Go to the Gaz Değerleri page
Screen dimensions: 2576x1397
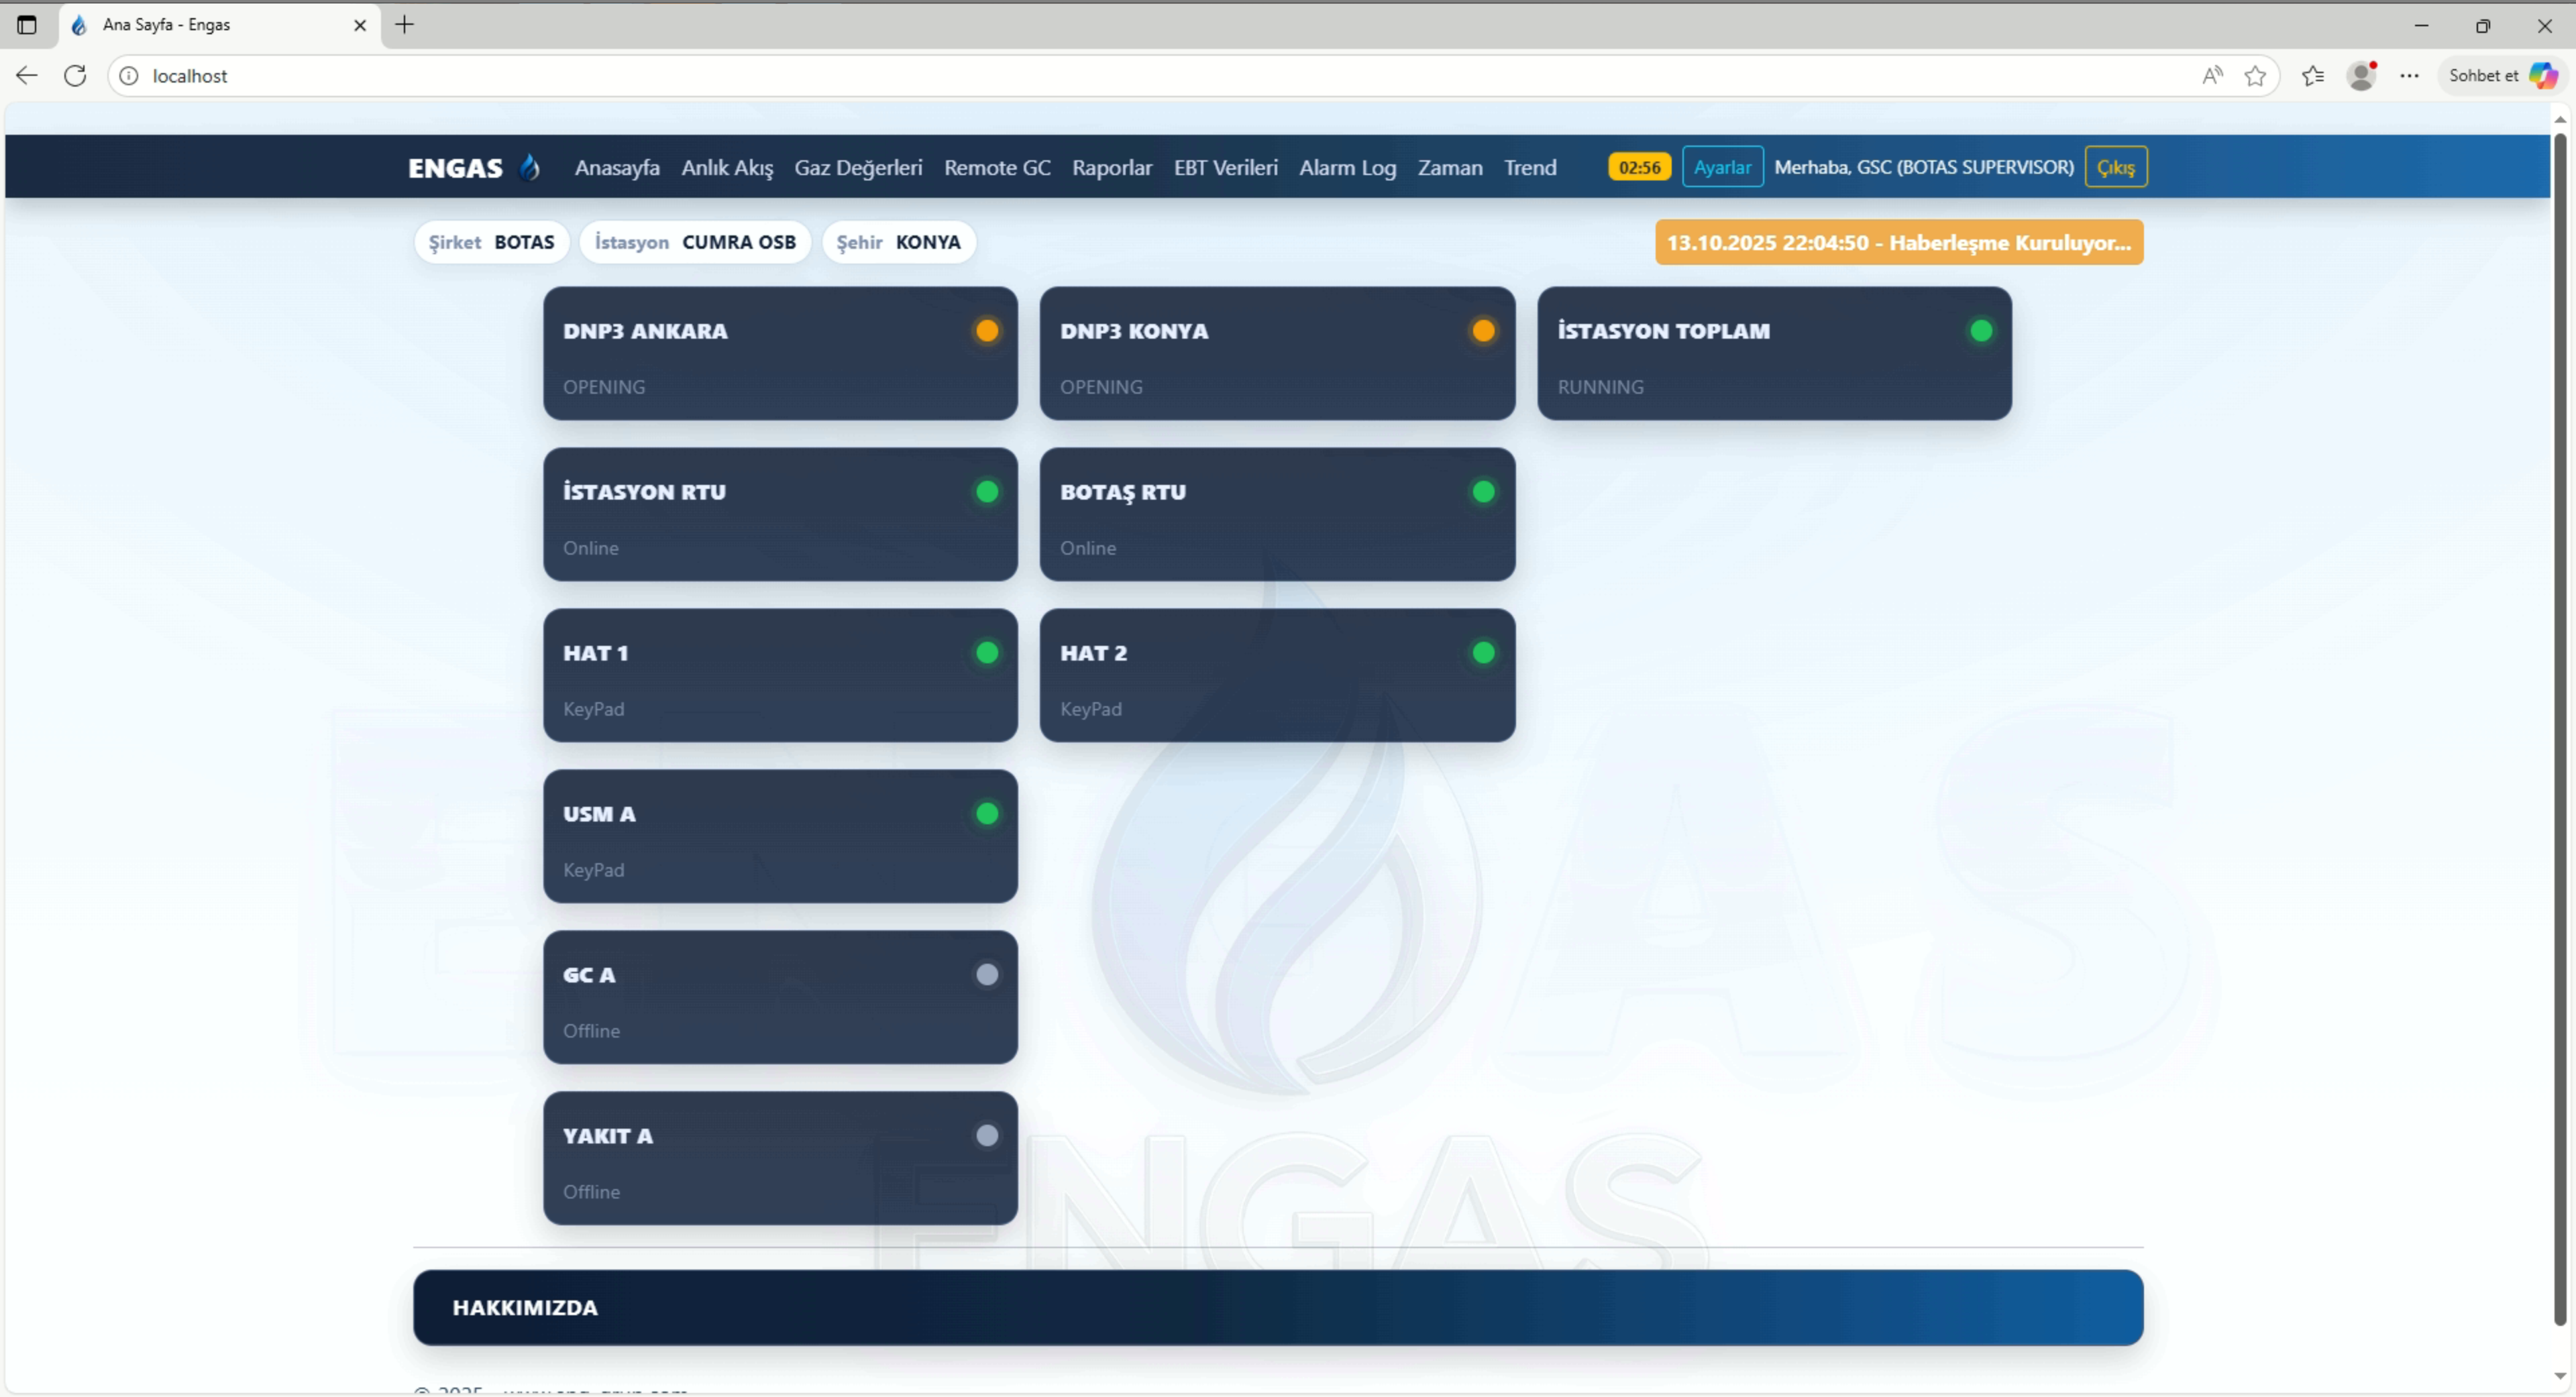point(857,168)
